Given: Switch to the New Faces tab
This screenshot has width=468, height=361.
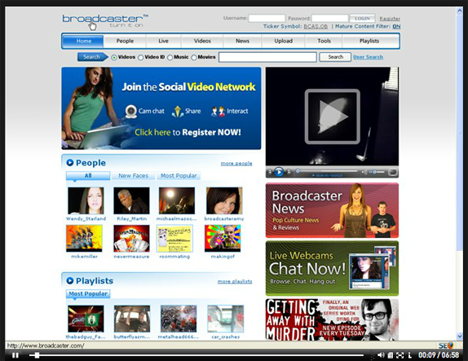Looking at the screenshot, I should (x=134, y=176).
